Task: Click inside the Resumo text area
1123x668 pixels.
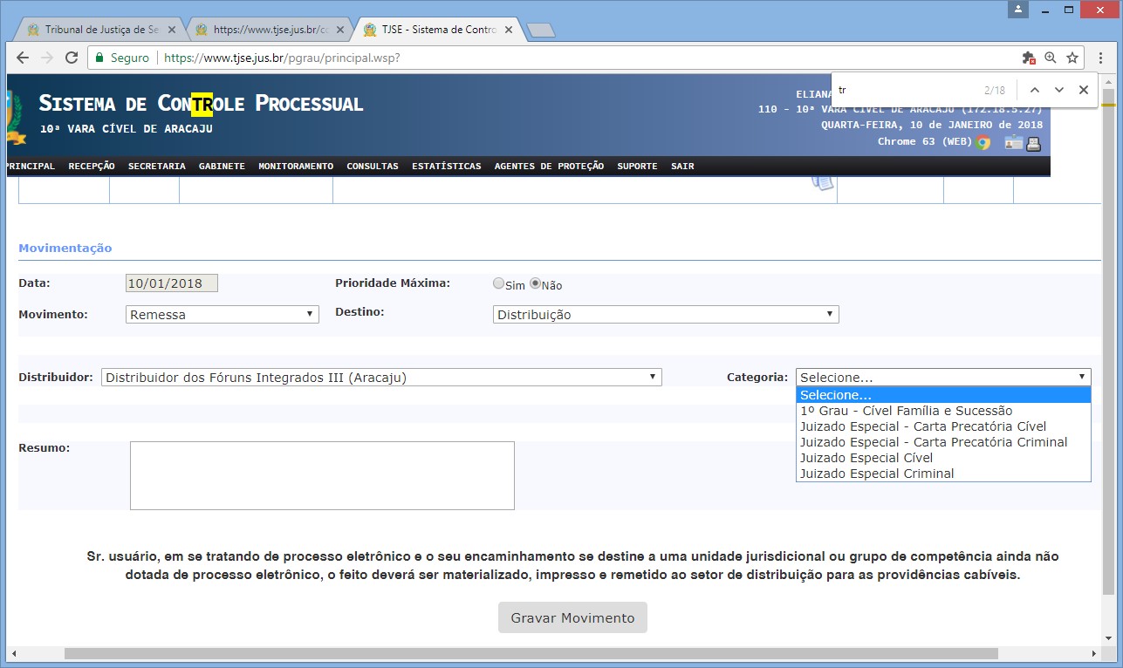Action: click(322, 475)
